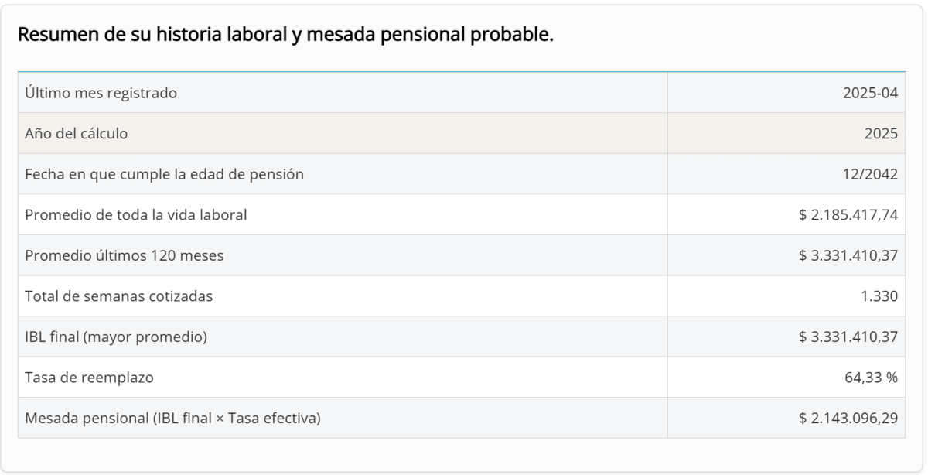This screenshot has height=475, width=928.
Task: Select the 'Año del cálculo' label cell
Action: 76,134
